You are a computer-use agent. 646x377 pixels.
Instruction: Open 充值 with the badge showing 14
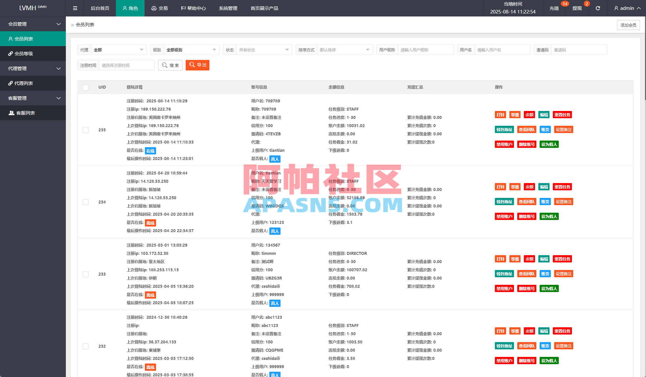tap(554, 8)
